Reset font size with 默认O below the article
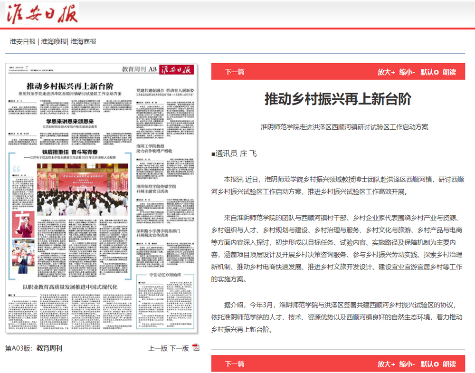This screenshot has width=475, height=373. [429, 364]
